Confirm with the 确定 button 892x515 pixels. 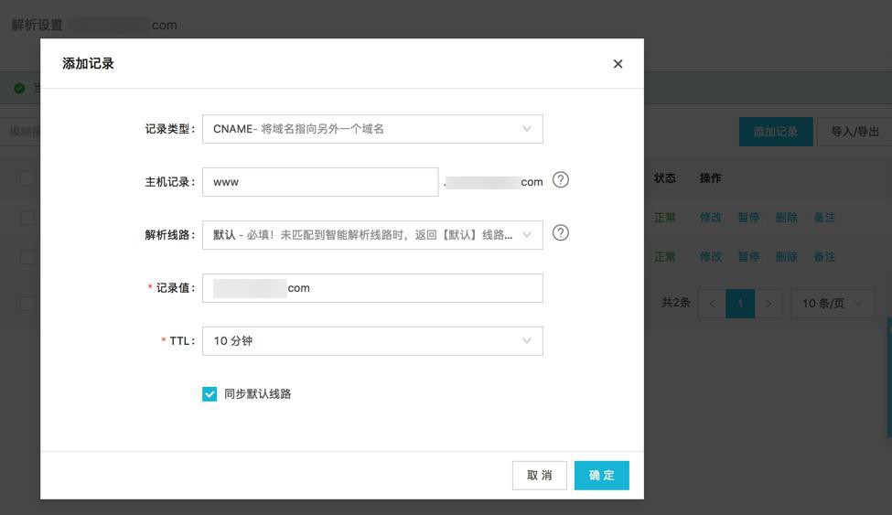point(601,475)
